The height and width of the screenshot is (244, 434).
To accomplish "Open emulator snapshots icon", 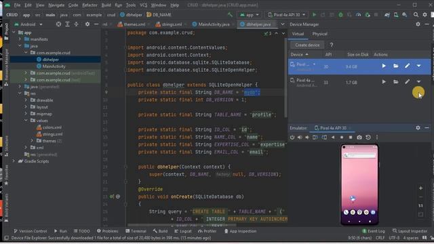I will coord(368,137).
